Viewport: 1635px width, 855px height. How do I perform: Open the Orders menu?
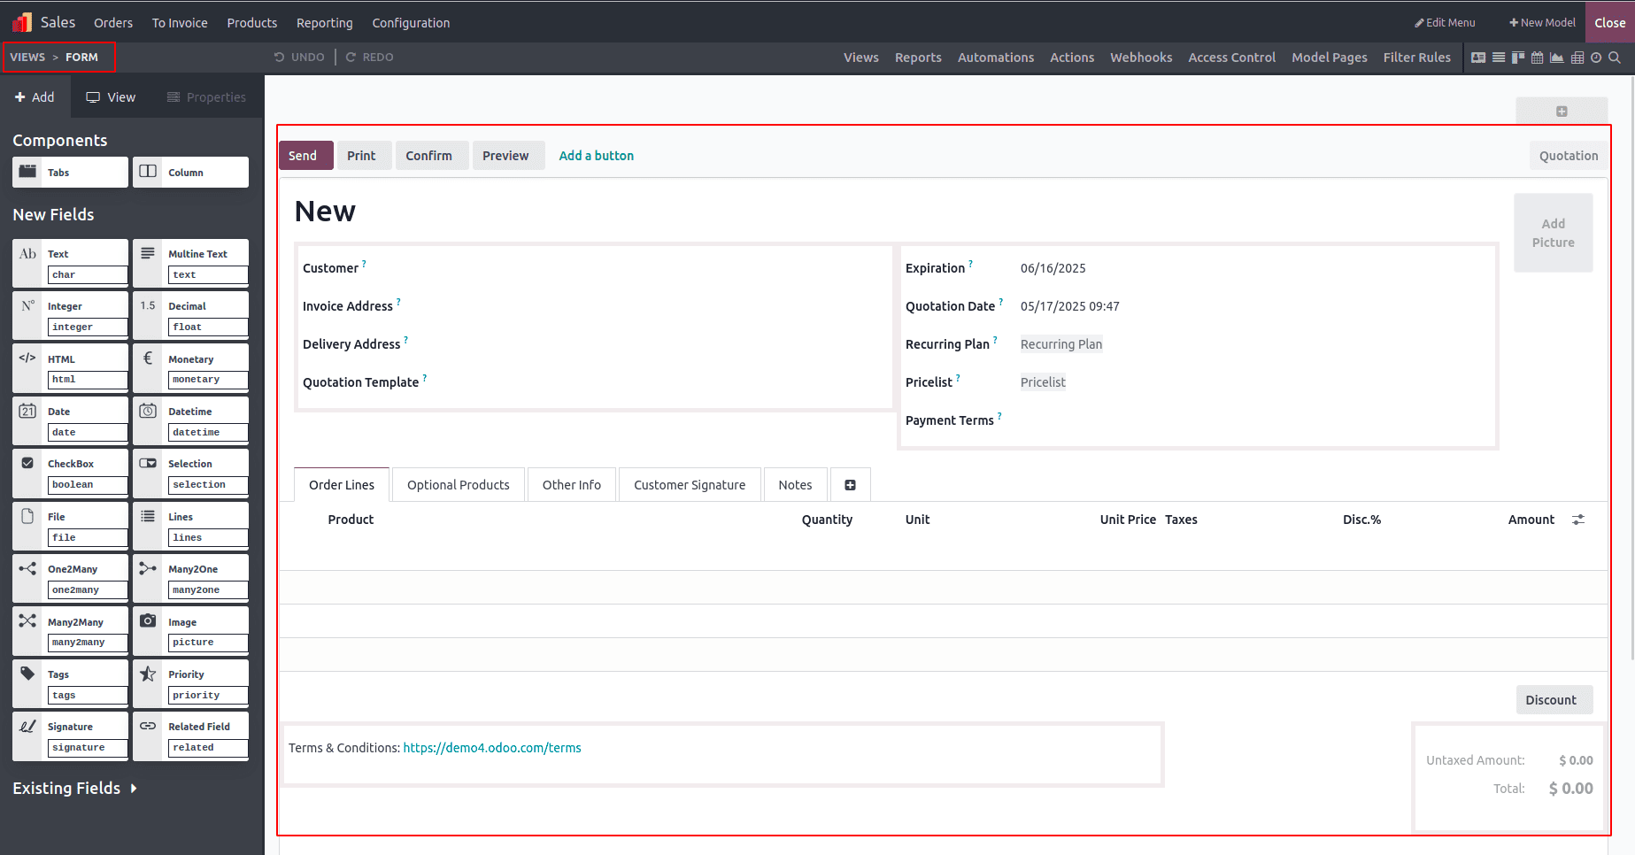coord(113,23)
